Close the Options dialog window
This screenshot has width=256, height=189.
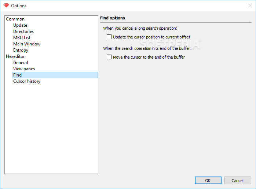click(x=250, y=6)
